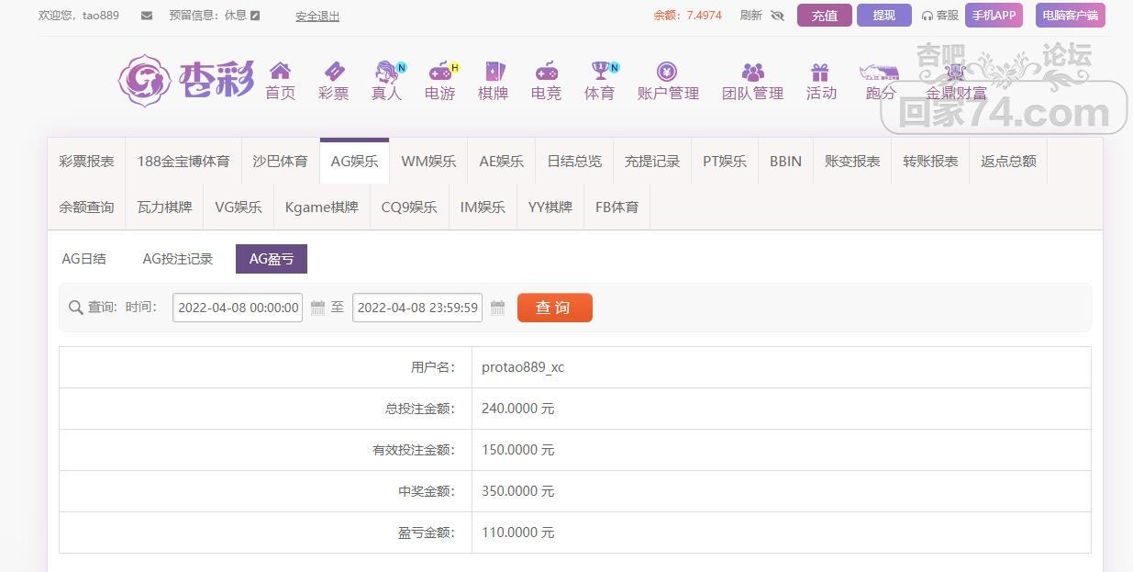This screenshot has height=572, width=1133.
Task: Click the 首页 home icon
Action: pyautogui.click(x=280, y=72)
